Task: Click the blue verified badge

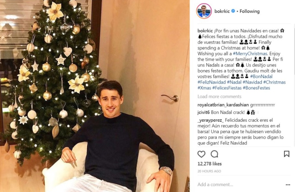Action: coord(233,11)
